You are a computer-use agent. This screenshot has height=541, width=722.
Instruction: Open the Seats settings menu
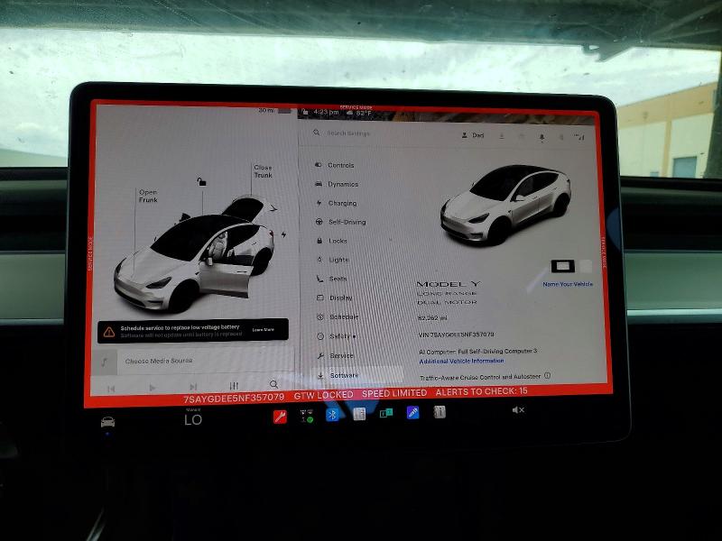[331, 279]
